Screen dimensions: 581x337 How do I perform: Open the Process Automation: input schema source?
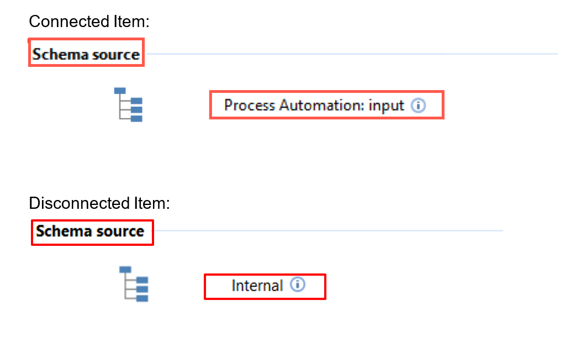point(314,106)
